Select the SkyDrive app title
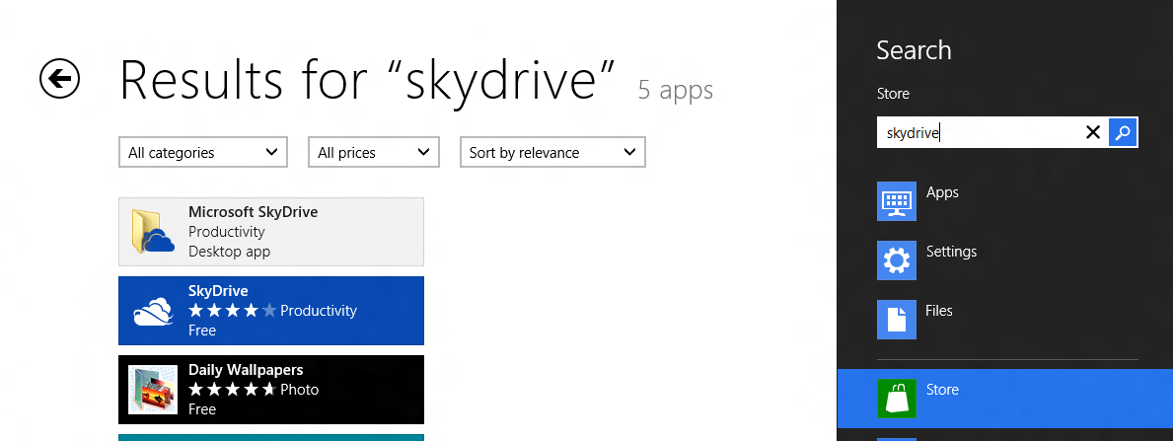Image resolution: width=1174 pixels, height=441 pixels. point(218,290)
